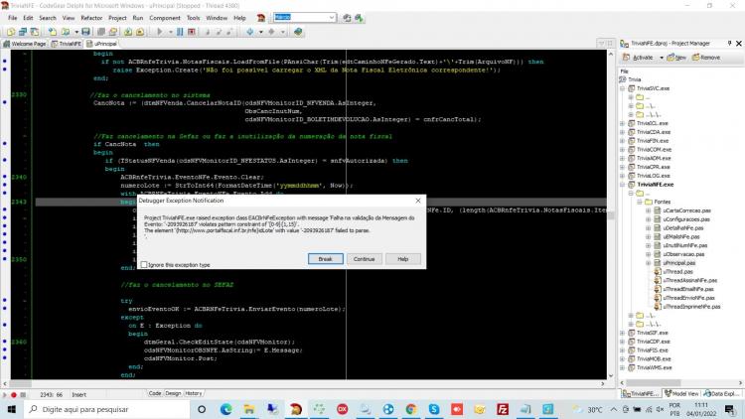This screenshot has height=419, width=745.
Task: Close the Debugger Exception Notification dialog
Action: pyautogui.click(x=418, y=201)
